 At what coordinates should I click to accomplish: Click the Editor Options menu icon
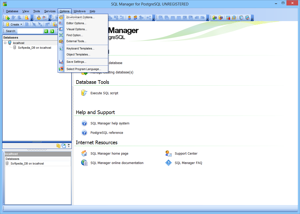point(61,23)
